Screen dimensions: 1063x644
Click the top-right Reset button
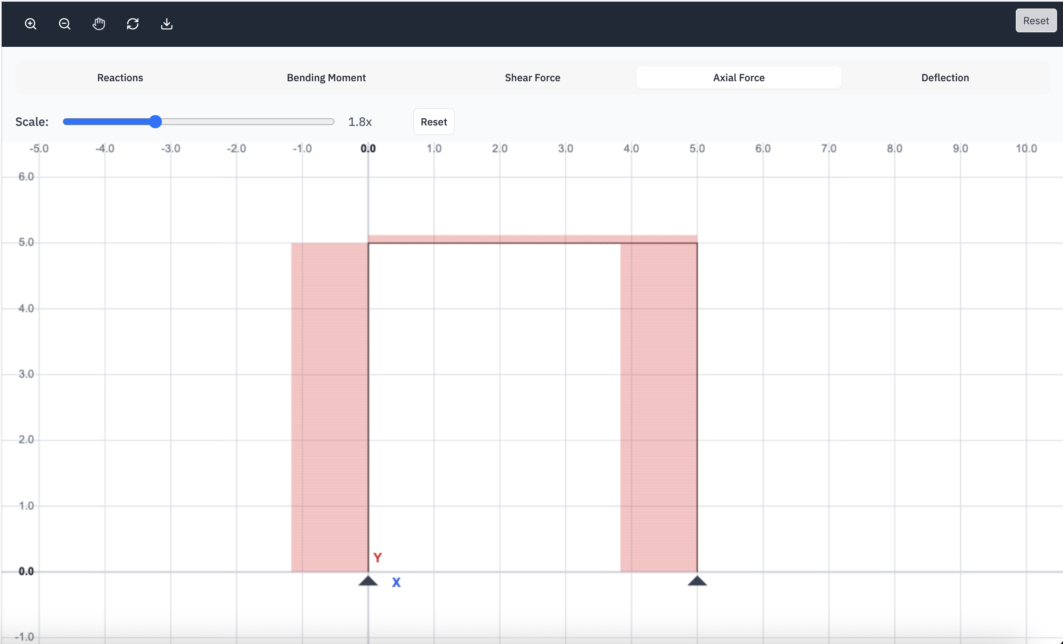(x=1035, y=21)
